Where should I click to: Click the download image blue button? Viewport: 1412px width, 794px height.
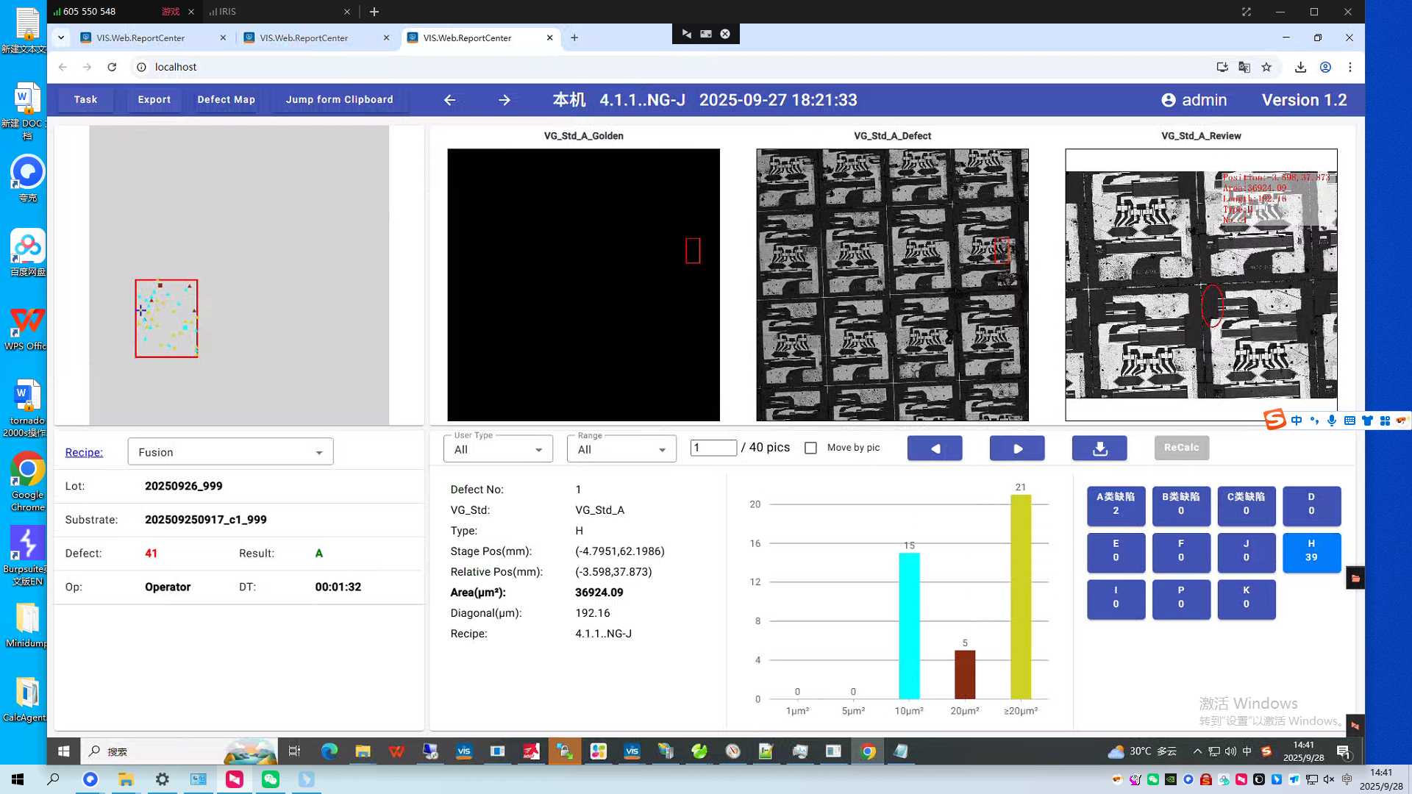tap(1099, 448)
